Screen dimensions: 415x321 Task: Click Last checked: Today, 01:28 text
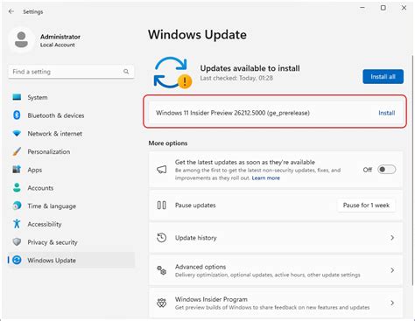(x=236, y=78)
